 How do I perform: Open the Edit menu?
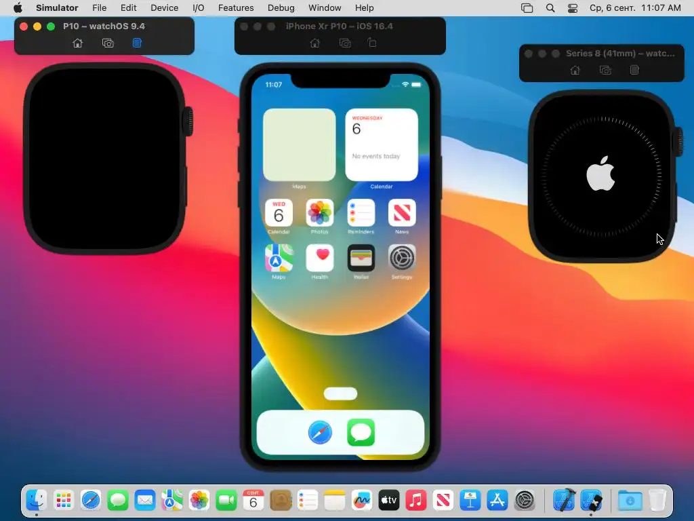(x=128, y=8)
